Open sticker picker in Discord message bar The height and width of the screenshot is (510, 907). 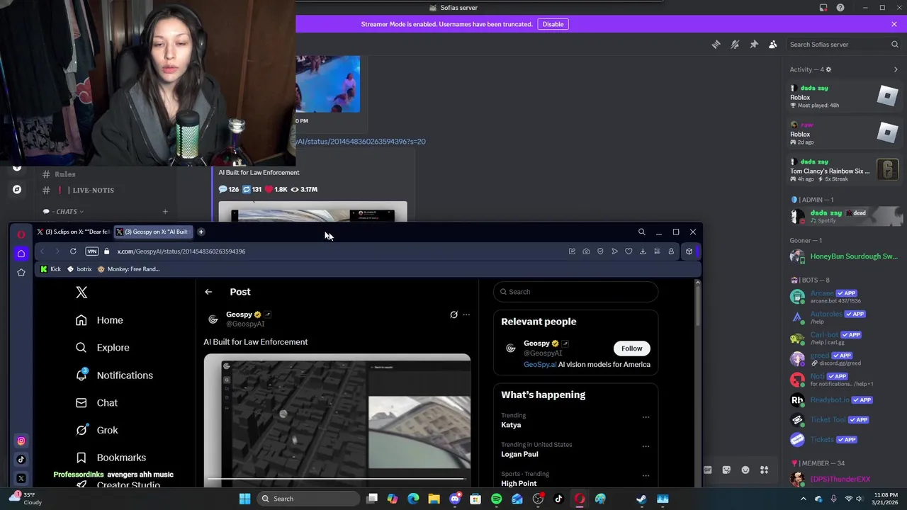pyautogui.click(x=726, y=470)
